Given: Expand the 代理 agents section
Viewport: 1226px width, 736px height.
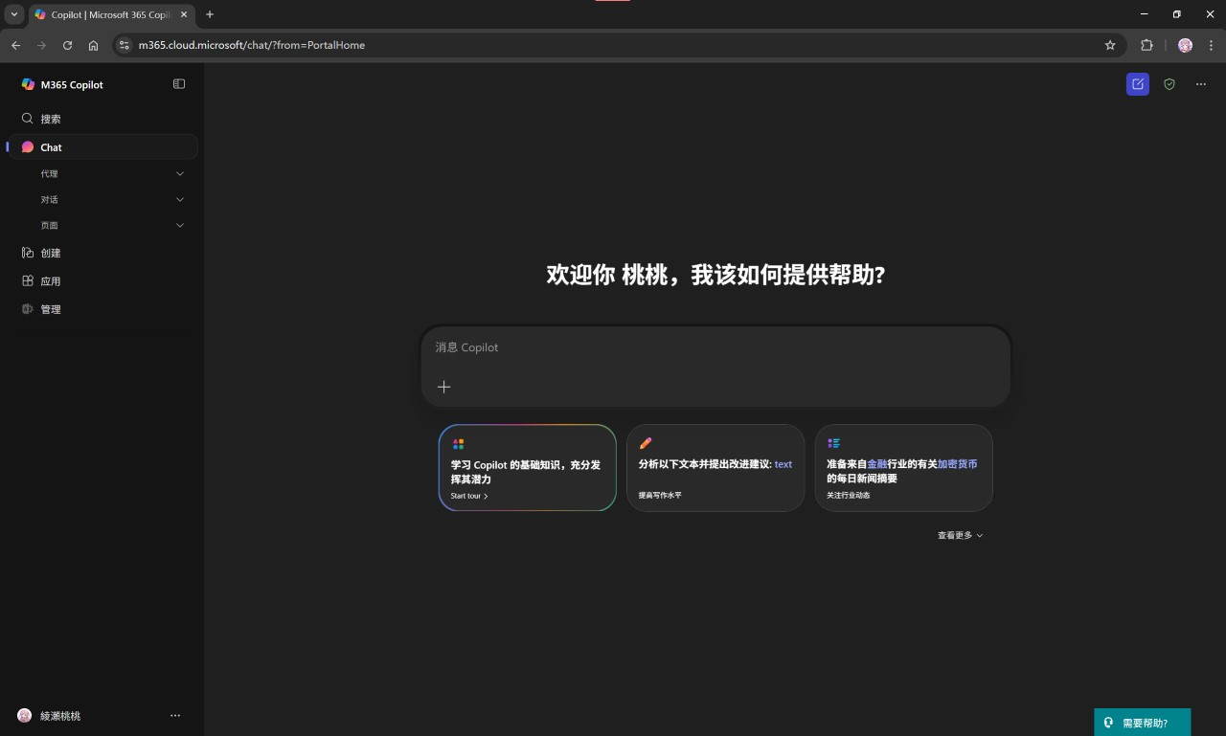Looking at the screenshot, I should click(180, 174).
